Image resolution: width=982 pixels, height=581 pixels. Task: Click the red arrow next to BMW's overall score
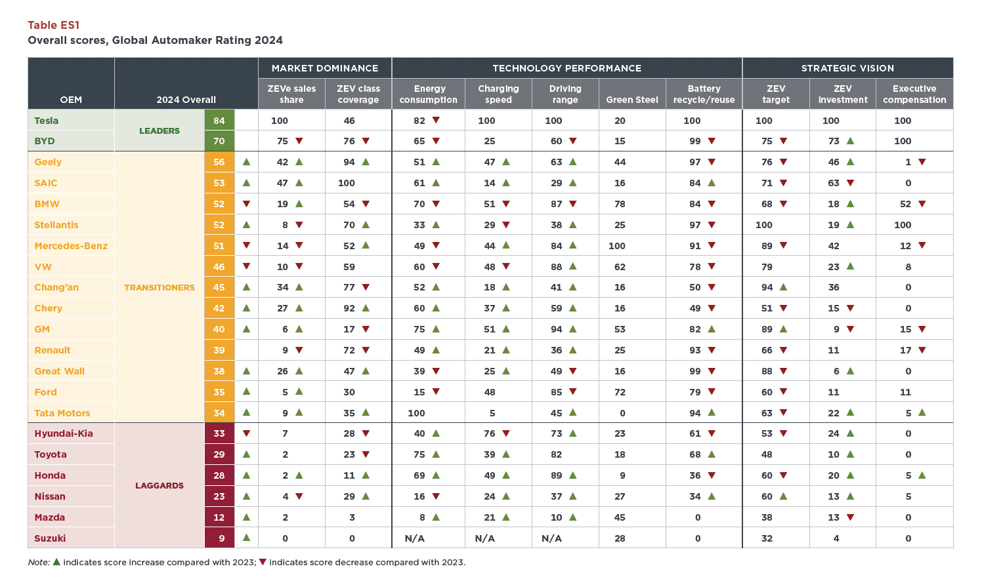(246, 204)
